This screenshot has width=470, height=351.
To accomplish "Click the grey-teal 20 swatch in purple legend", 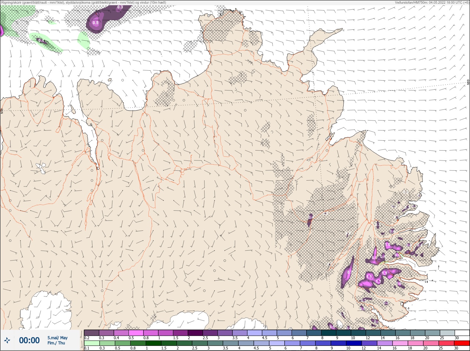I will 433,333.
